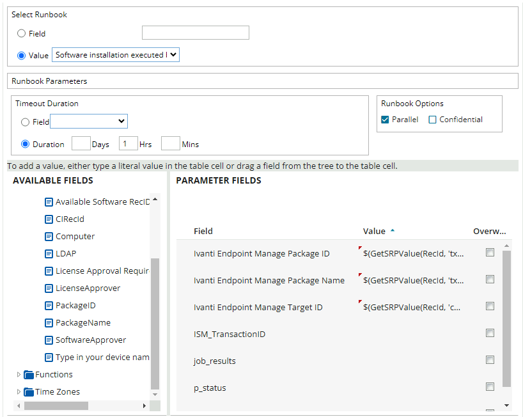
Task: Expand the Functions folder
Action: click(x=19, y=375)
